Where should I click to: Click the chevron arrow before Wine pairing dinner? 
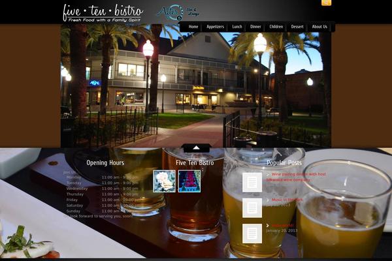(x=268, y=174)
